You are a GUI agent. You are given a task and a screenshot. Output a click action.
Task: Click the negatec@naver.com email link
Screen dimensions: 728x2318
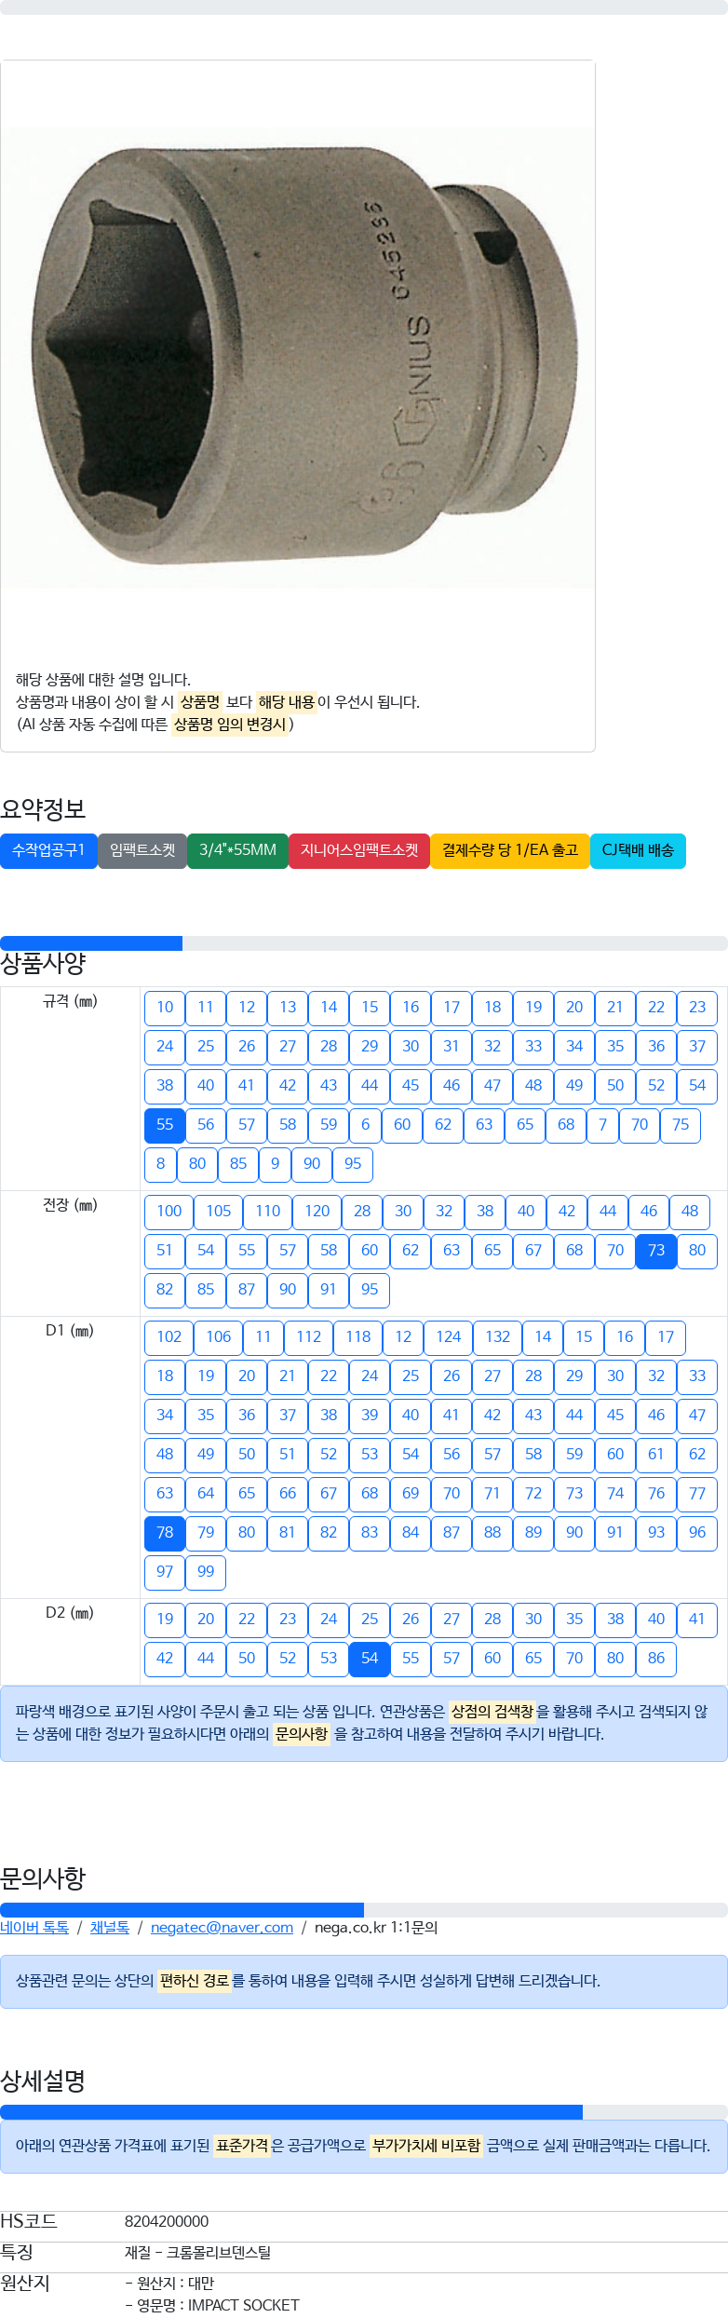coord(222,1928)
